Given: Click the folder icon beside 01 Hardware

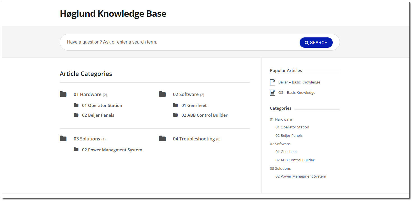Looking at the screenshot, I should tap(63, 94).
